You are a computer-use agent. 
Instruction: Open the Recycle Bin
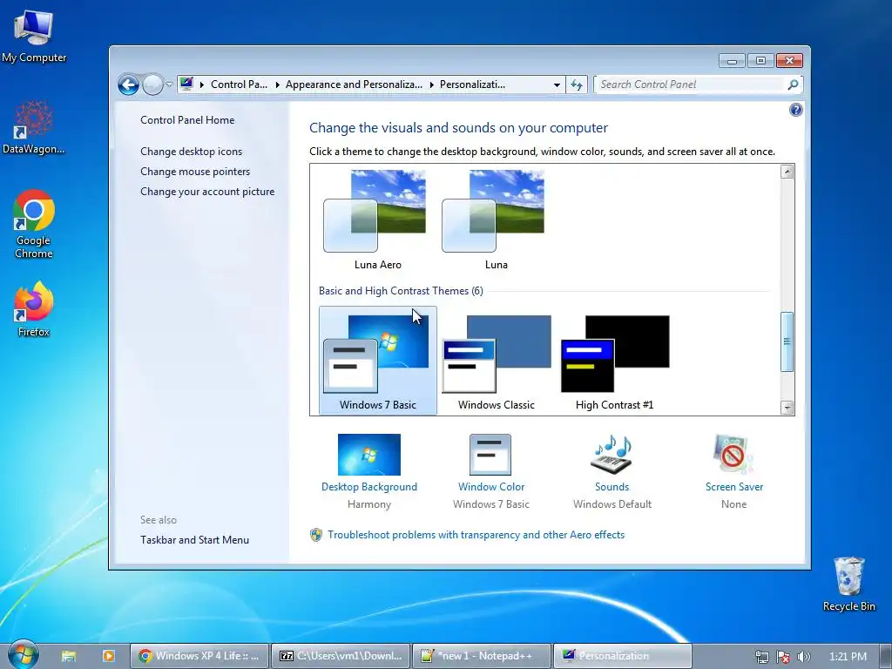pyautogui.click(x=848, y=585)
